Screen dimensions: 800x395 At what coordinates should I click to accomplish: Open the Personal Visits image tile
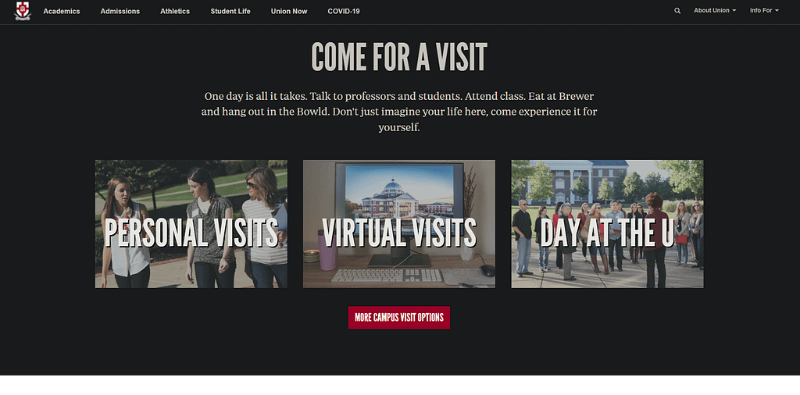pyautogui.click(x=191, y=224)
